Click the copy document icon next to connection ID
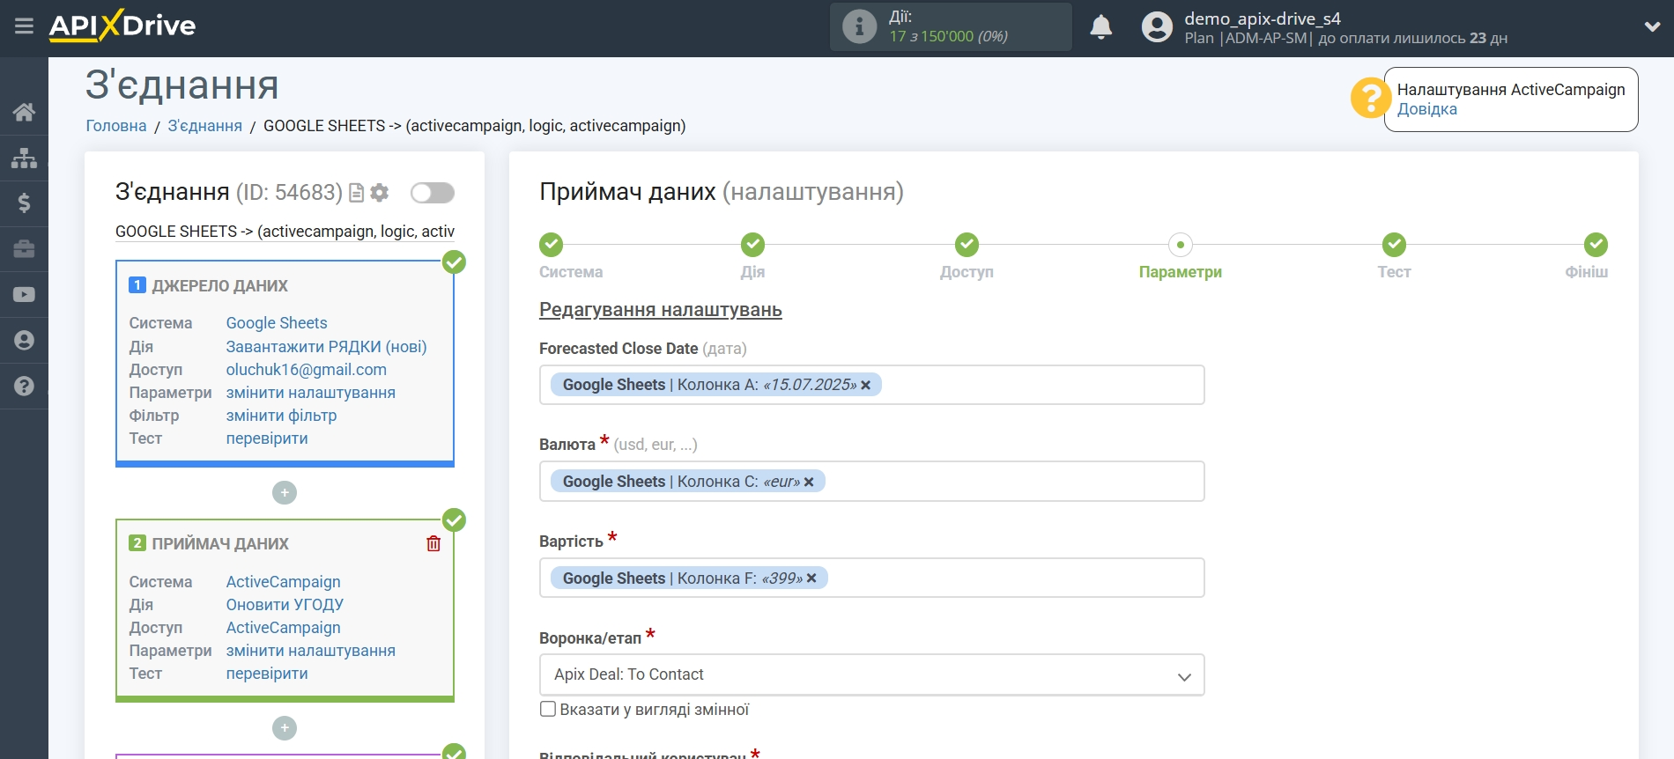This screenshot has width=1674, height=759. point(357,193)
